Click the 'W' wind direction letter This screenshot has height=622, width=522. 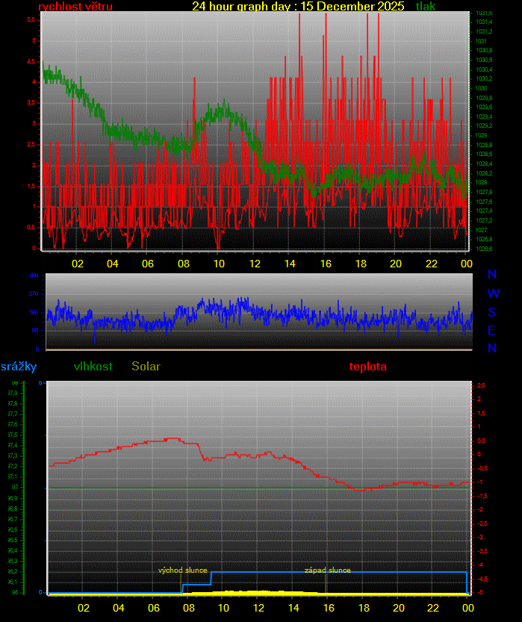pos(492,293)
